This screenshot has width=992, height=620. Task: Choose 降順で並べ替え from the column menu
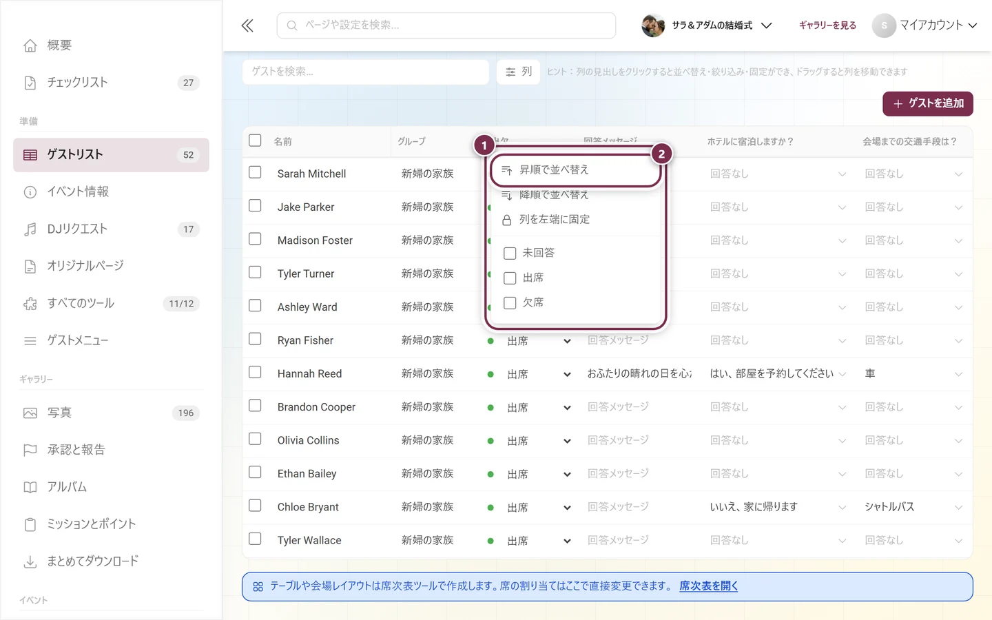[575, 195]
